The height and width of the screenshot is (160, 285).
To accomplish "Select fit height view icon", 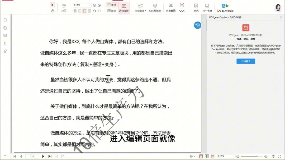I will (x=90, y=11).
